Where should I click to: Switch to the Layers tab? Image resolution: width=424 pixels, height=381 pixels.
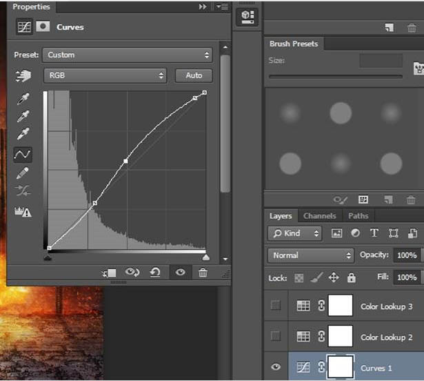pyautogui.click(x=281, y=216)
